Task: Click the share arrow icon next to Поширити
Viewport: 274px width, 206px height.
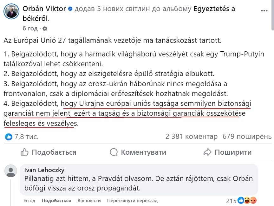Action: (207, 152)
